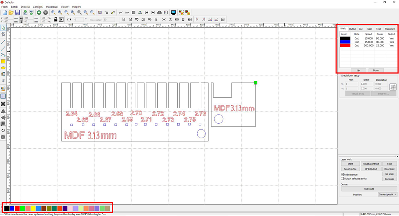
Task: Open the Position dropdown
Action: (x=388, y=195)
